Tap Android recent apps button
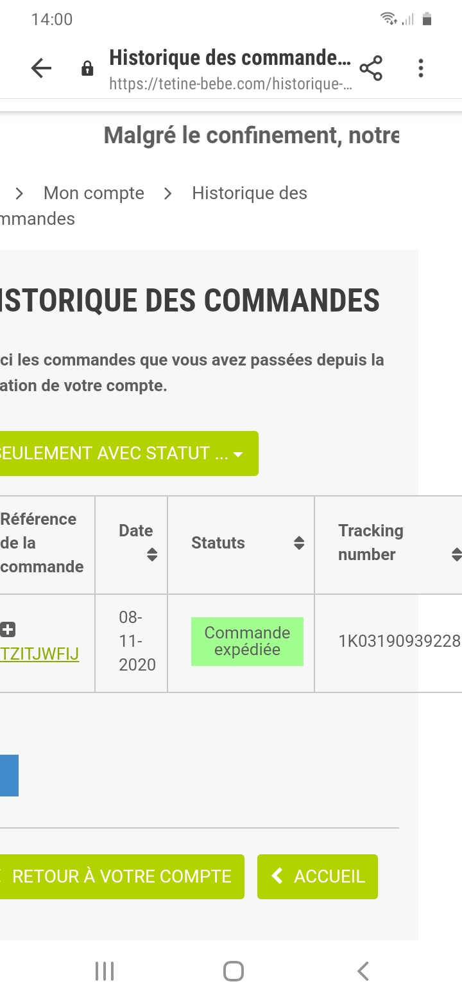This screenshot has width=462, height=1002. (105, 971)
